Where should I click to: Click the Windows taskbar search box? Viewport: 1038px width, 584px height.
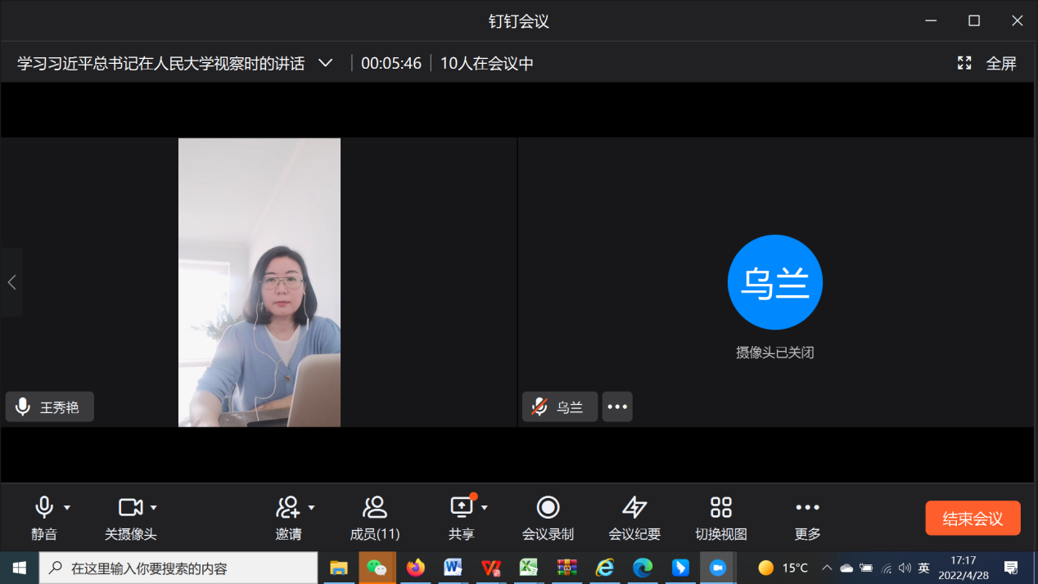(178, 568)
